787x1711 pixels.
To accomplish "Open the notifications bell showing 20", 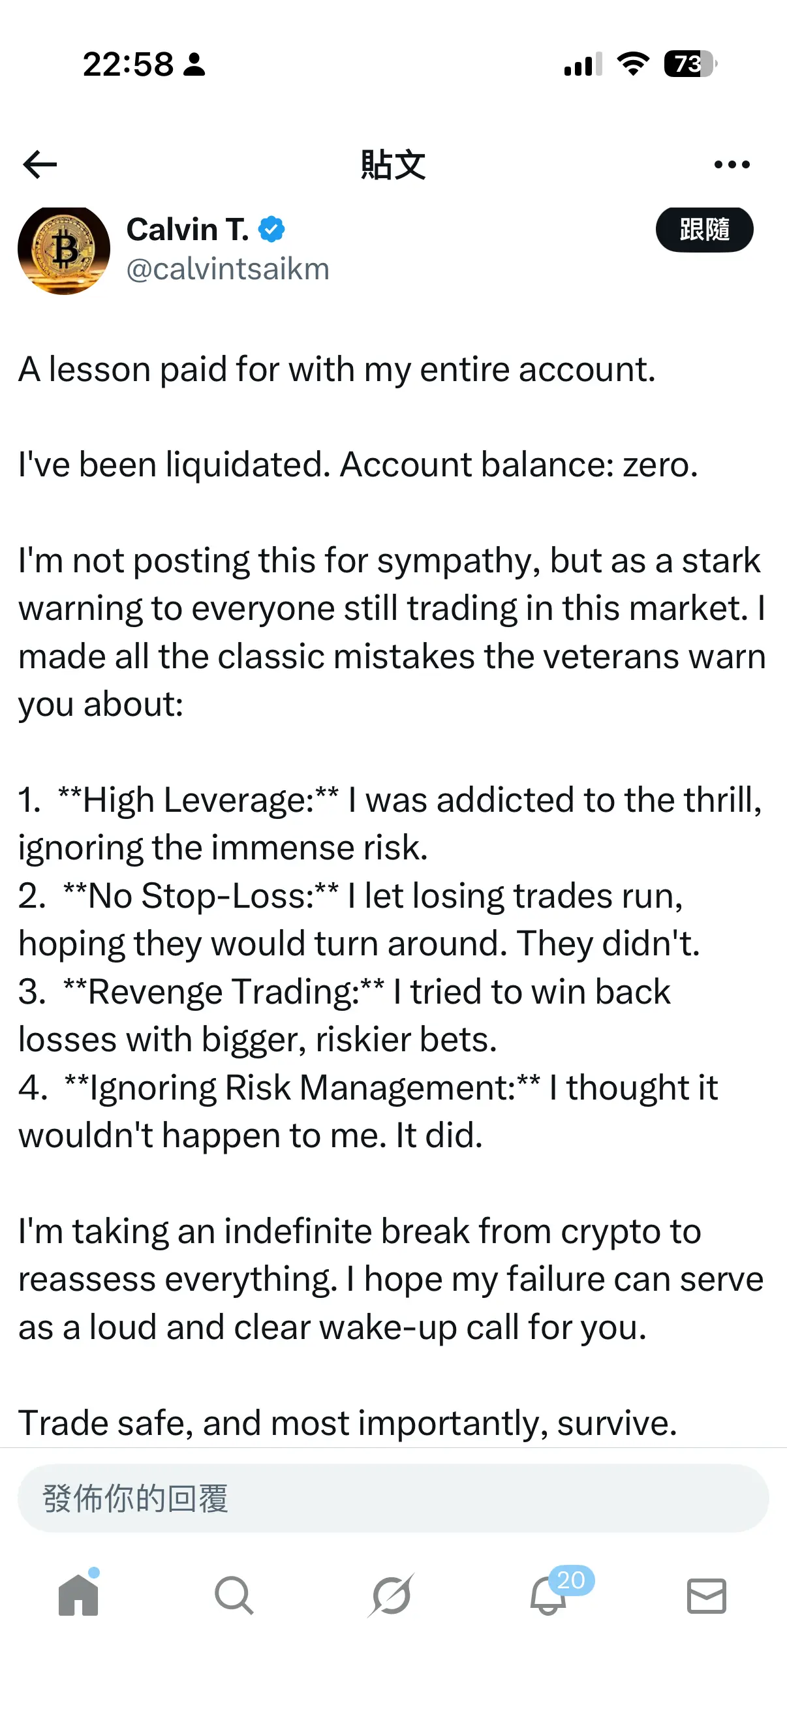I will pos(549,1595).
